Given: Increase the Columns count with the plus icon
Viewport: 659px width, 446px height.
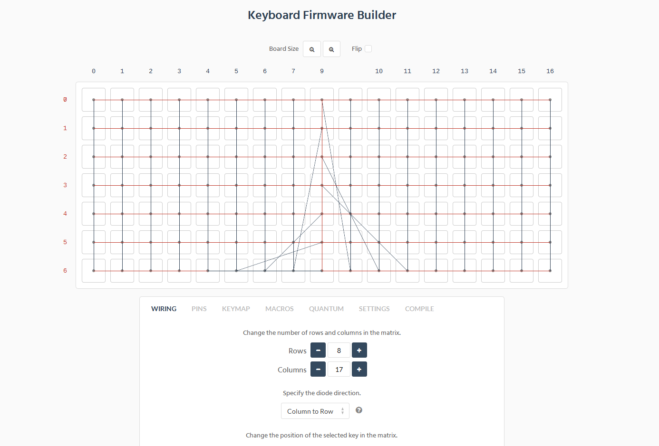Looking at the screenshot, I should 359,369.
